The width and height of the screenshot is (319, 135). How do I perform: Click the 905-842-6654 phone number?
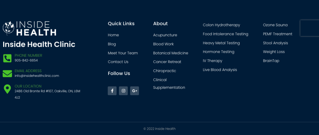click(x=26, y=60)
